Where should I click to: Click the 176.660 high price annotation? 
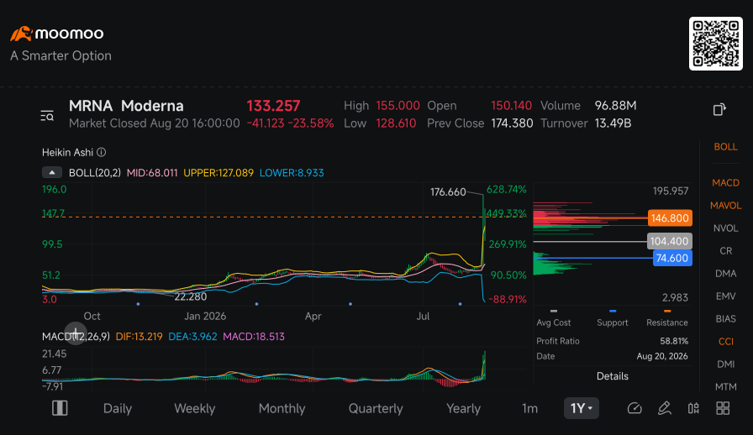pyautogui.click(x=448, y=192)
